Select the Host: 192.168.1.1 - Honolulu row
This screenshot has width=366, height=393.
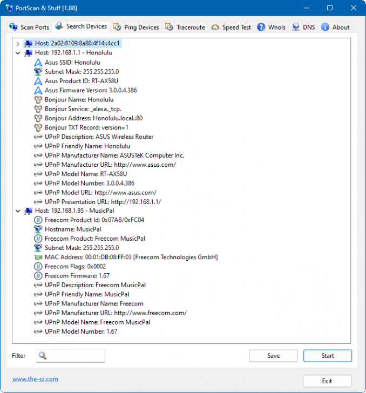[x=73, y=53]
